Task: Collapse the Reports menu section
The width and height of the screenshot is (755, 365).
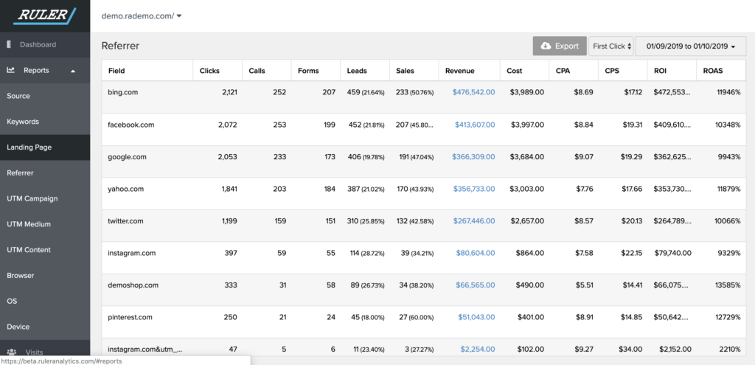Action: pyautogui.click(x=73, y=71)
